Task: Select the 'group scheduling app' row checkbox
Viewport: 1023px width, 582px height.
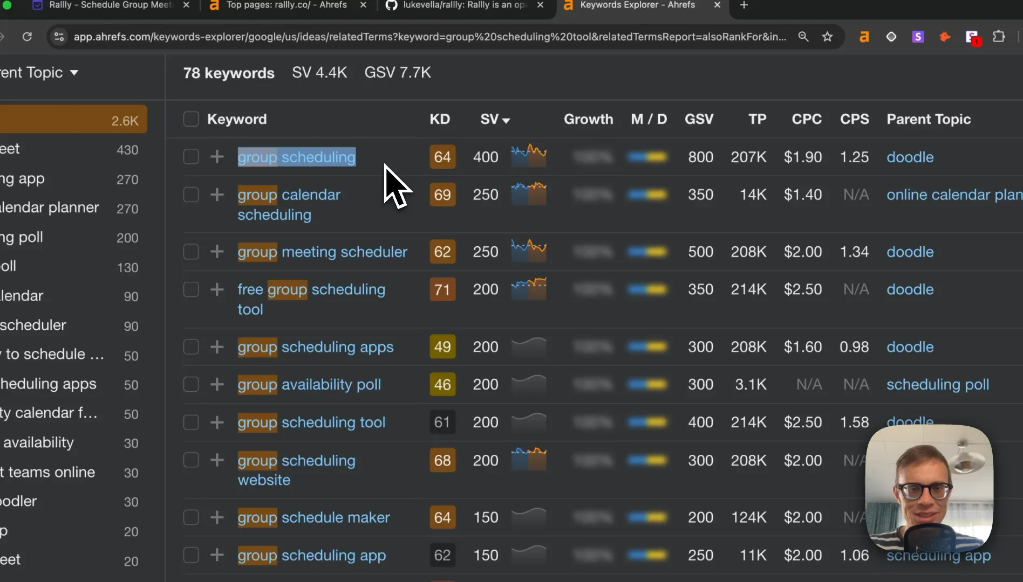Action: pyautogui.click(x=191, y=555)
